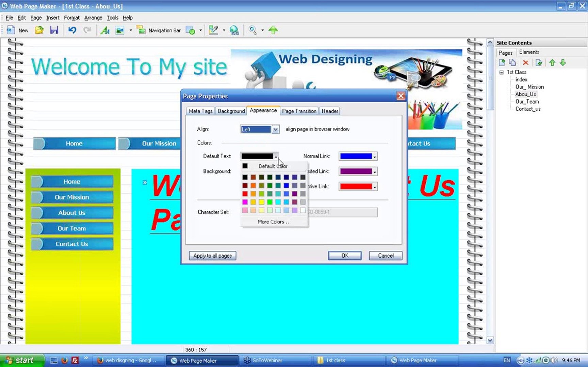
Task: Choose More Colors in the palette
Action: coord(274,222)
